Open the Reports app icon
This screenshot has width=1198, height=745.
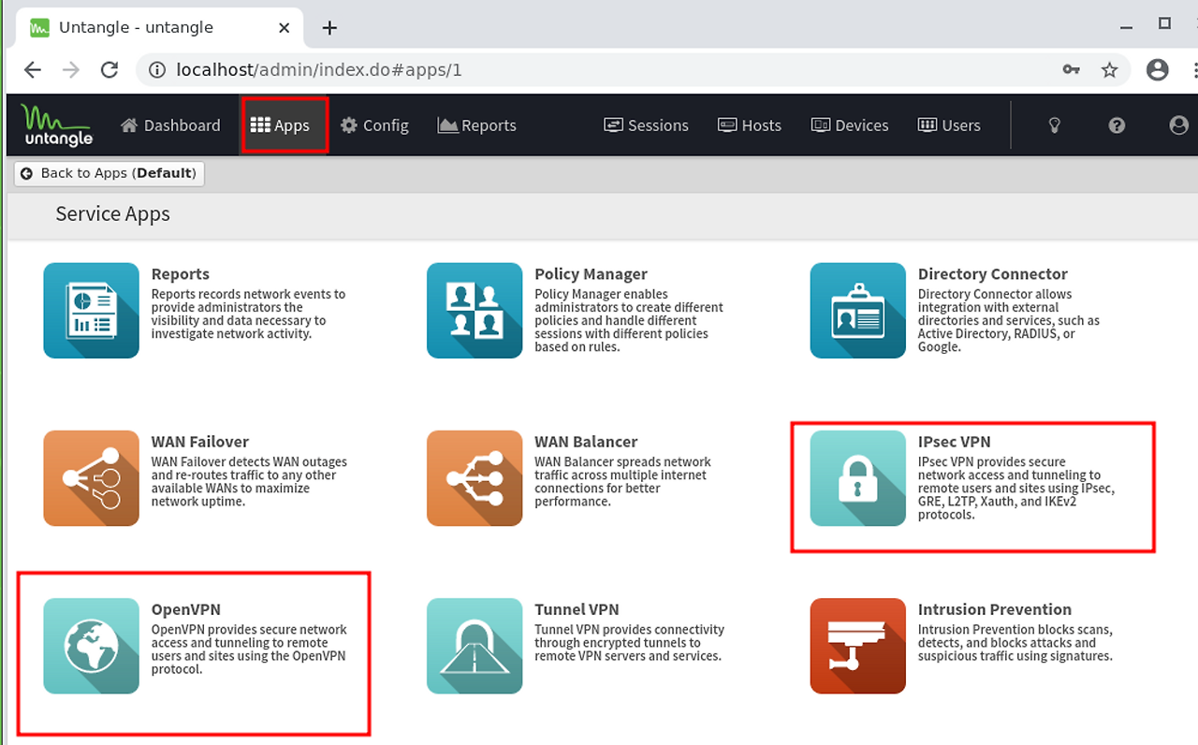(91, 310)
